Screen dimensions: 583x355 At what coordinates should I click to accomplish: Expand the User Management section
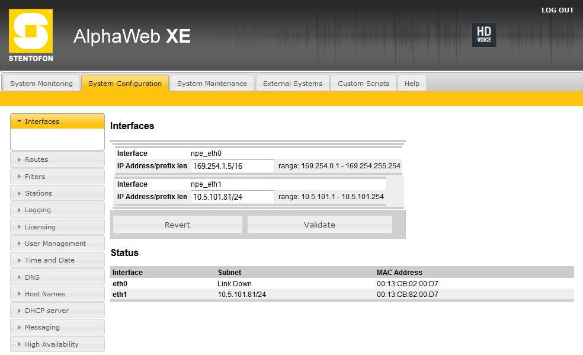point(57,244)
